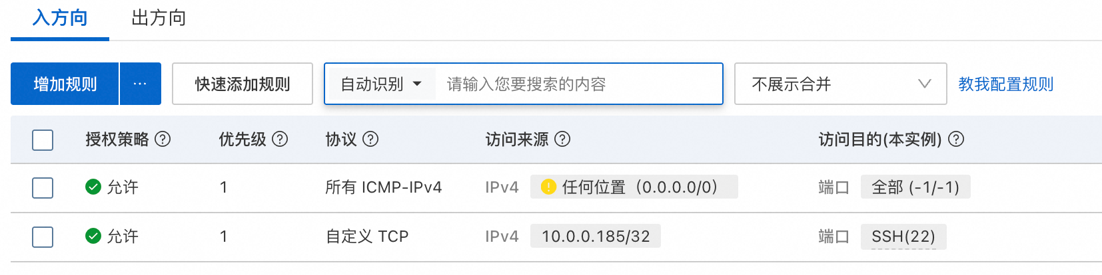Click green allow icon in ICMP row
Viewport: 1102px width, 275px height.
[93, 187]
